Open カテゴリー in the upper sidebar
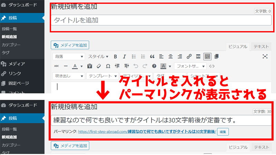276x155 pixels. click(11, 45)
